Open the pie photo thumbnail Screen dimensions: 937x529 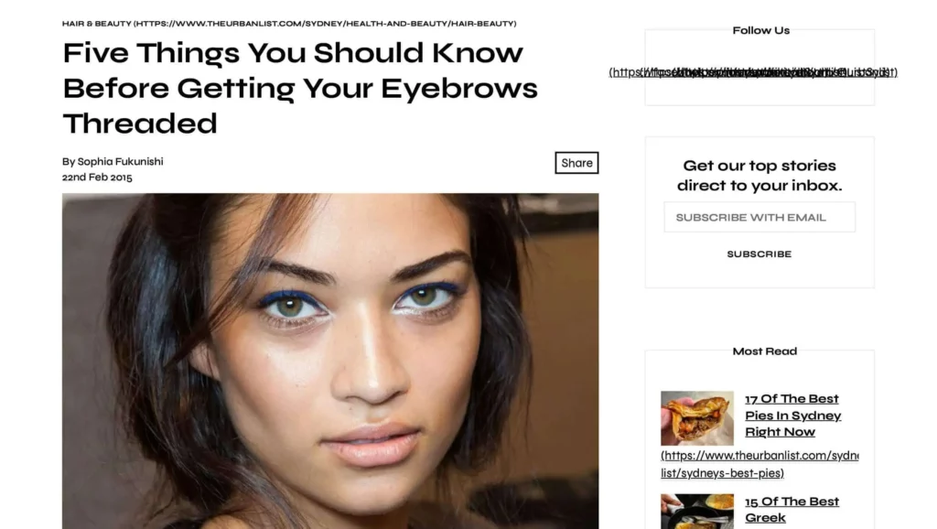coord(696,418)
